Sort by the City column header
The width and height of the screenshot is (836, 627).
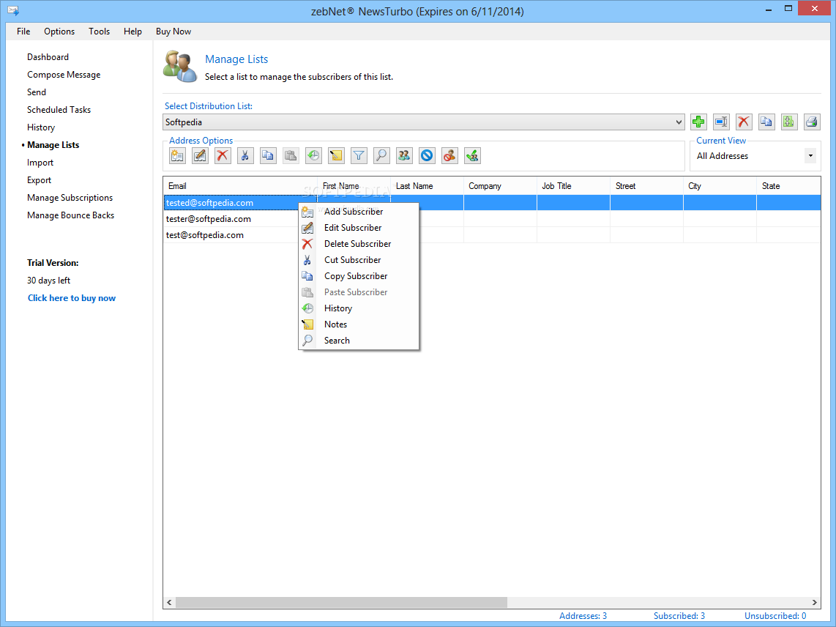(x=720, y=186)
